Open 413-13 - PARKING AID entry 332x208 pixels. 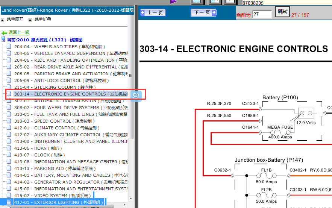(x=55, y=169)
